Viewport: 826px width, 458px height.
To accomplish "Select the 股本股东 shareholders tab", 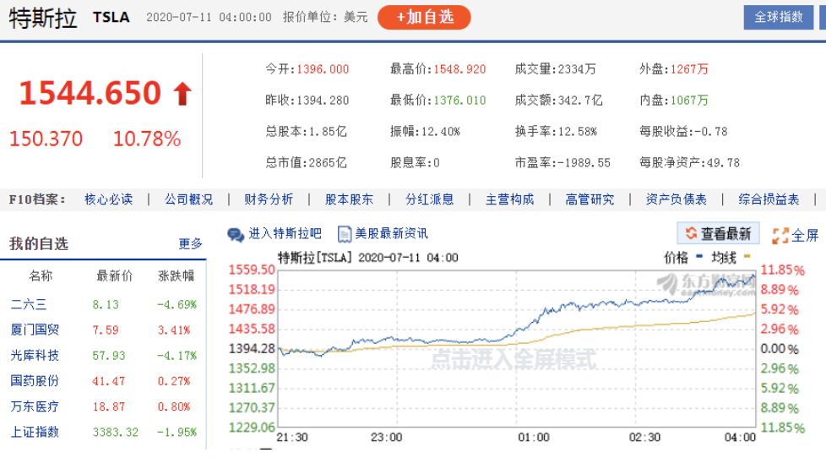I will tap(349, 199).
